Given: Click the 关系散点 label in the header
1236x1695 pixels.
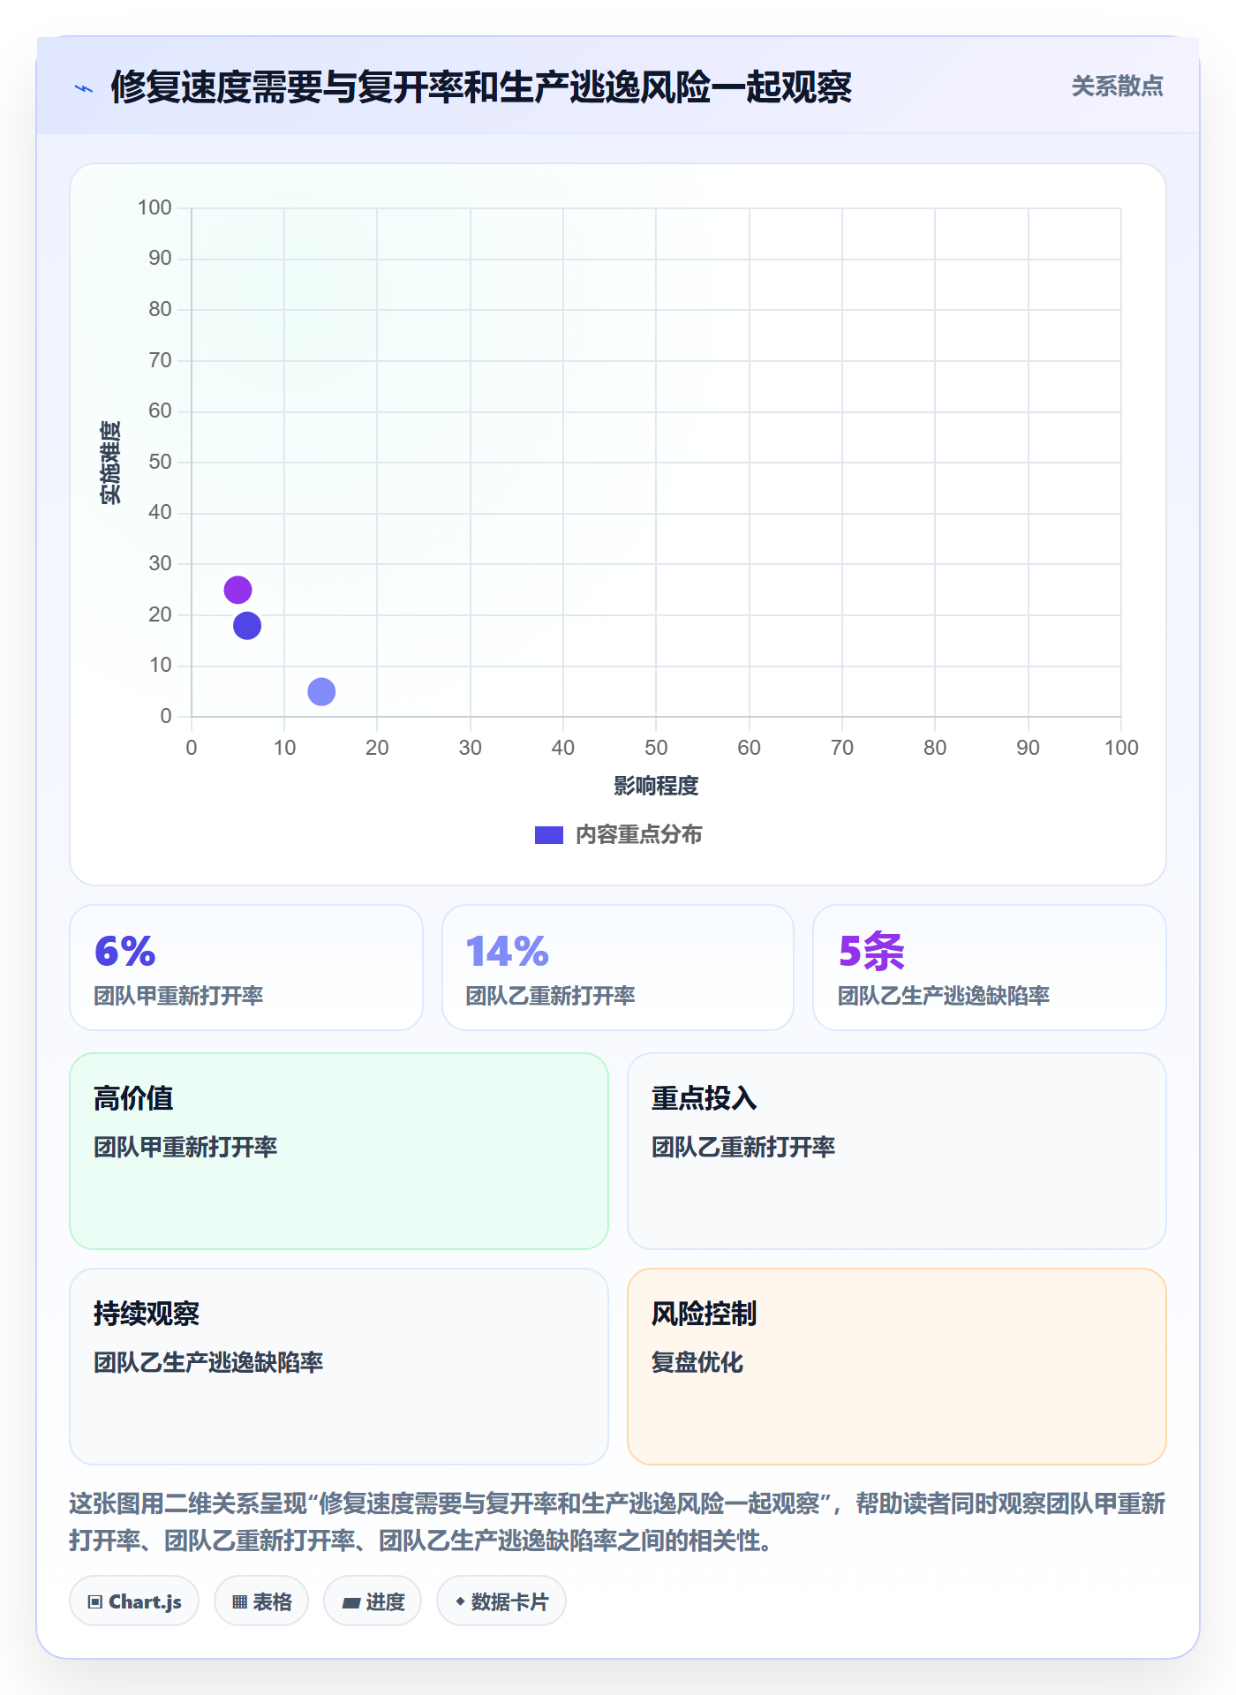Looking at the screenshot, I should pos(1117,87).
